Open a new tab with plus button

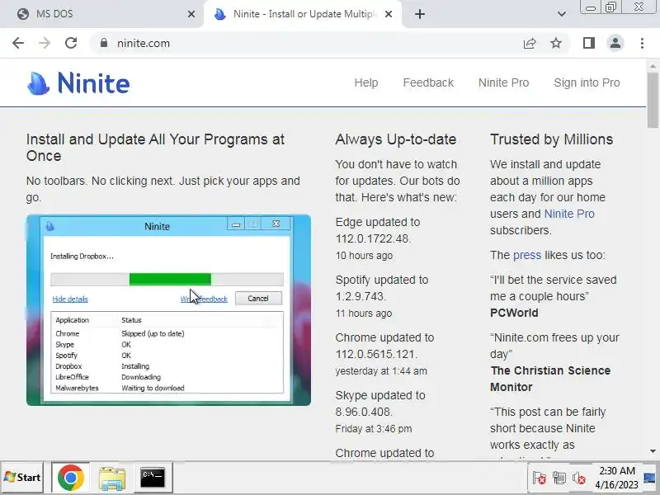tap(420, 14)
